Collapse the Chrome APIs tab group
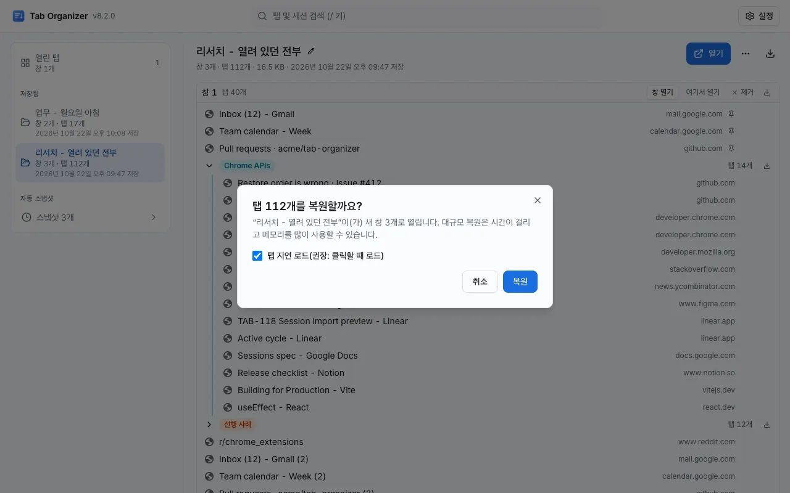790x493 pixels. tap(209, 166)
